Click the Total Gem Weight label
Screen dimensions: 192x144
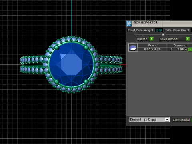(141, 30)
